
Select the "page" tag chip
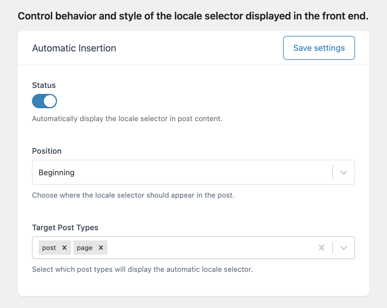point(85,248)
